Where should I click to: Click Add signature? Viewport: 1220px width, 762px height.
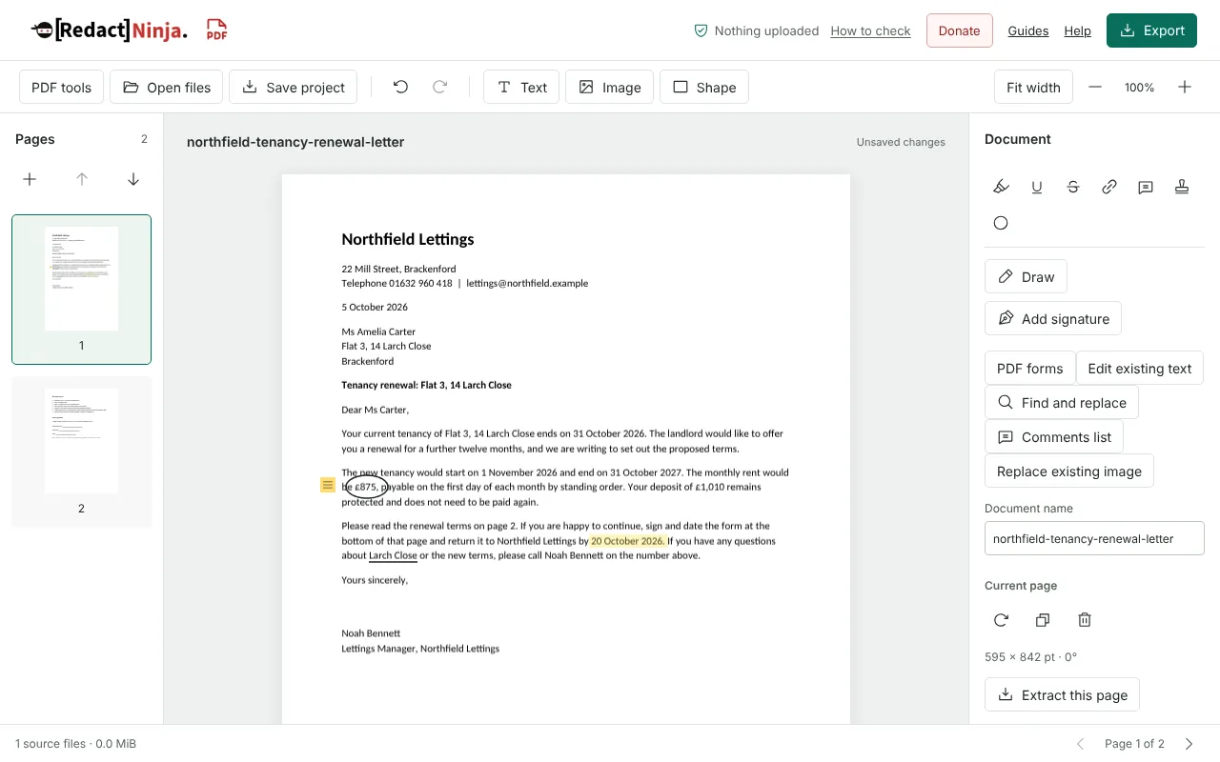tap(1053, 318)
